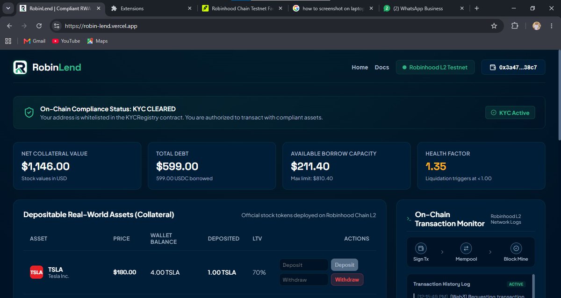Image resolution: width=561 pixels, height=298 pixels.
Task: Click the Deposit button for TSLA
Action: pyautogui.click(x=345, y=265)
